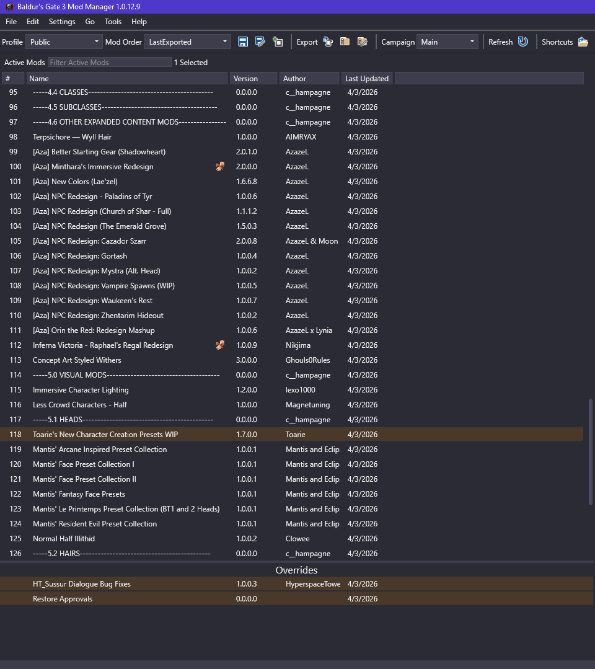Select Mantis' Face Preset Collection I

click(x=292, y=464)
